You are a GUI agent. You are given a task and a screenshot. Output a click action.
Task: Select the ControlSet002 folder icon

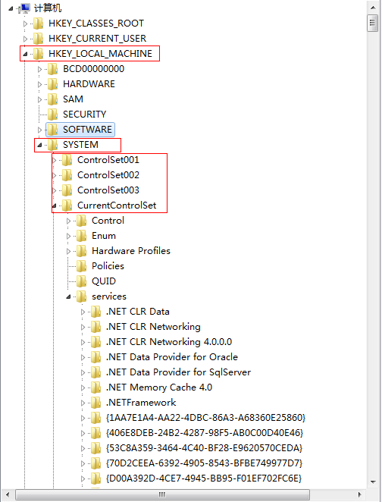pyautogui.click(x=67, y=175)
